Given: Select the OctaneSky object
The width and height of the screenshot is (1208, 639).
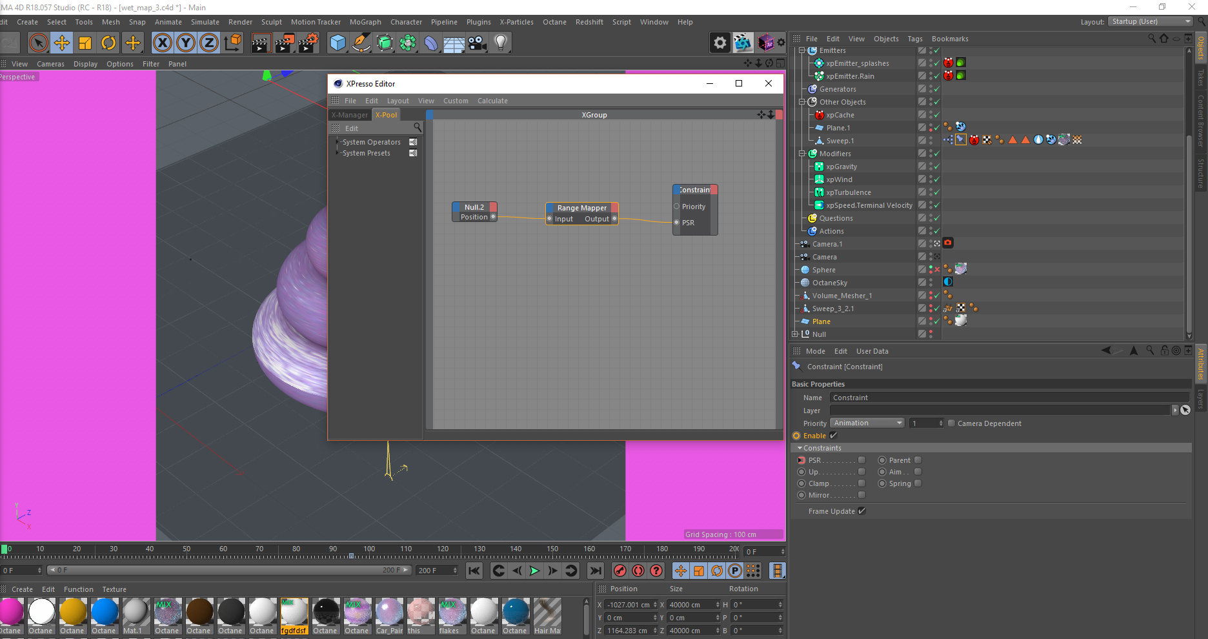Looking at the screenshot, I should 830,283.
